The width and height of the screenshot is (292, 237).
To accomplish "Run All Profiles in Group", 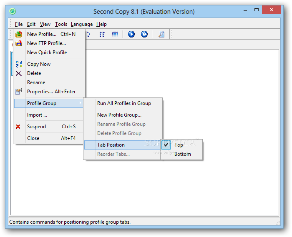I will coord(123,103).
